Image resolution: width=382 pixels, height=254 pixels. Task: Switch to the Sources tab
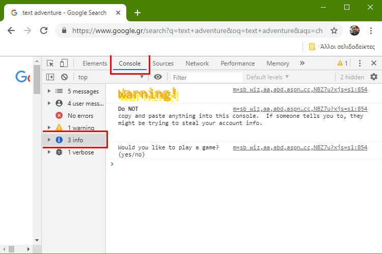coord(163,63)
